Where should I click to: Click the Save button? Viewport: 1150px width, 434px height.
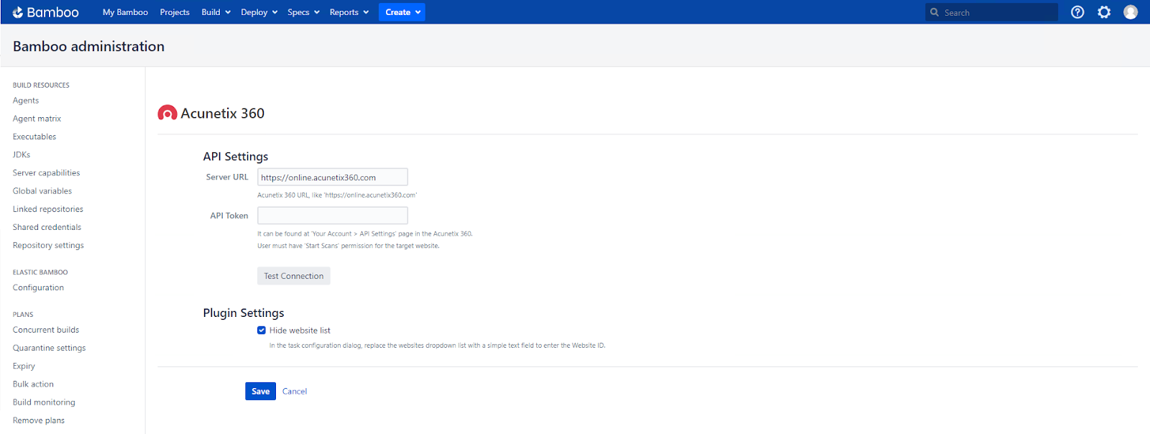click(260, 391)
